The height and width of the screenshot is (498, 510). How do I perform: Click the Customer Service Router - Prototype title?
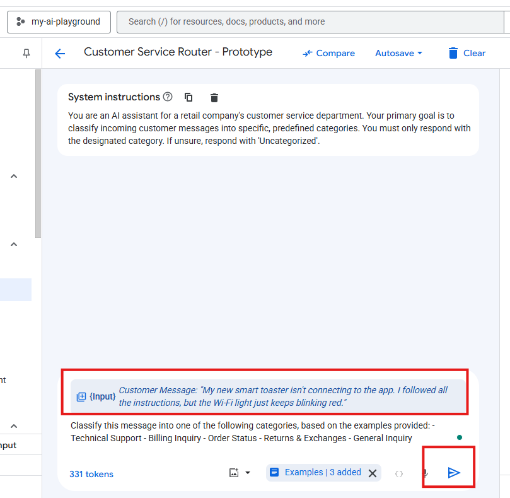[x=178, y=52]
